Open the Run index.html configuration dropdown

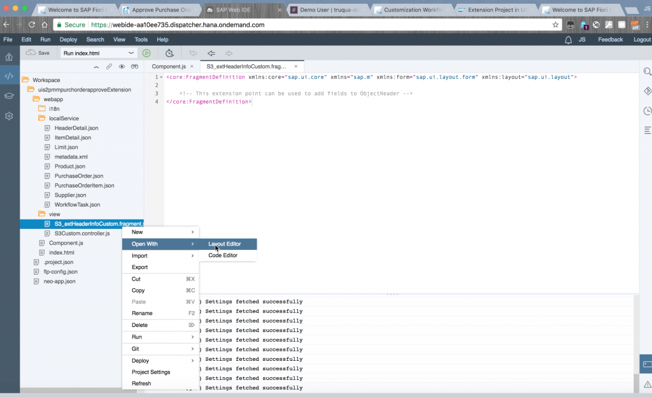pyautogui.click(x=99, y=53)
